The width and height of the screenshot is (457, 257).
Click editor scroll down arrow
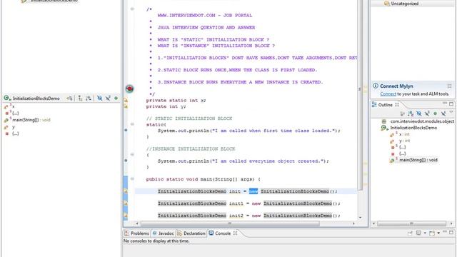(360, 218)
